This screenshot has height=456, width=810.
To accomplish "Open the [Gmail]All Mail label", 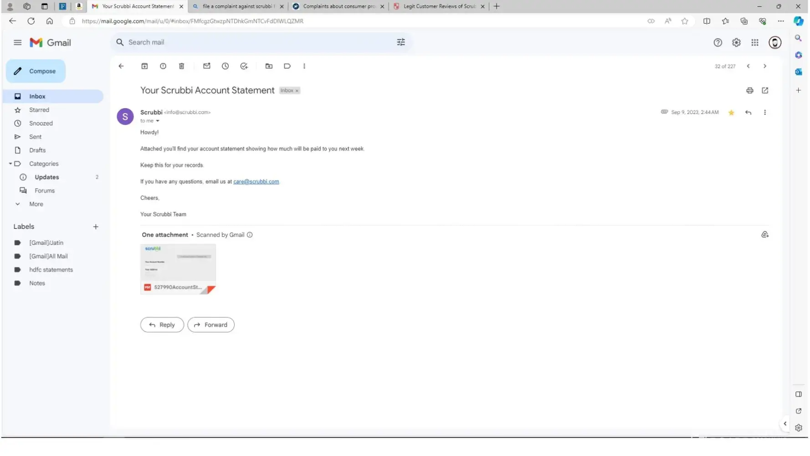I will click(x=48, y=257).
